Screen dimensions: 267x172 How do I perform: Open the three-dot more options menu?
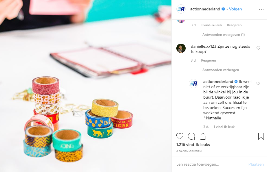coord(261,9)
